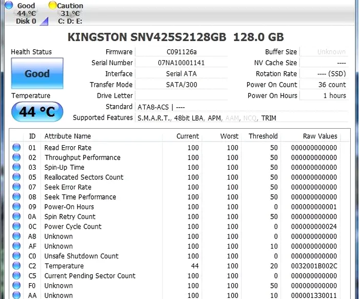Click the current value 44 in Temperature row
The height and width of the screenshot is (299, 359).
coord(195,266)
